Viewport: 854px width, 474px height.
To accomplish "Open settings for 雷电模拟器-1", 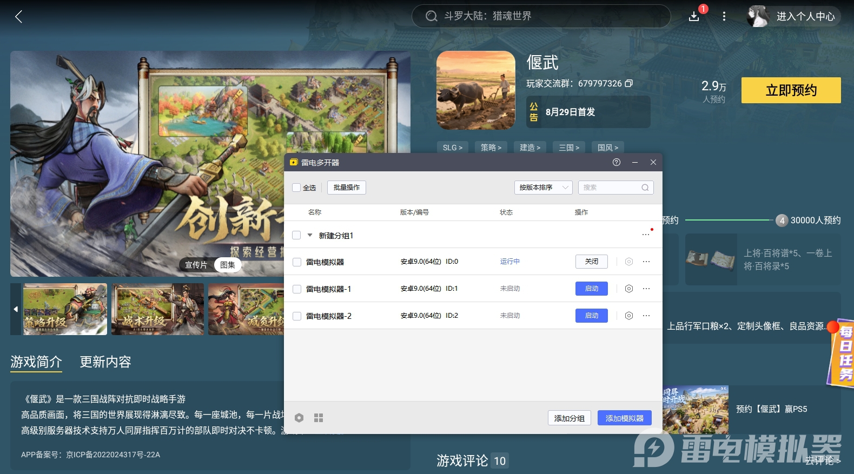I will tap(629, 289).
